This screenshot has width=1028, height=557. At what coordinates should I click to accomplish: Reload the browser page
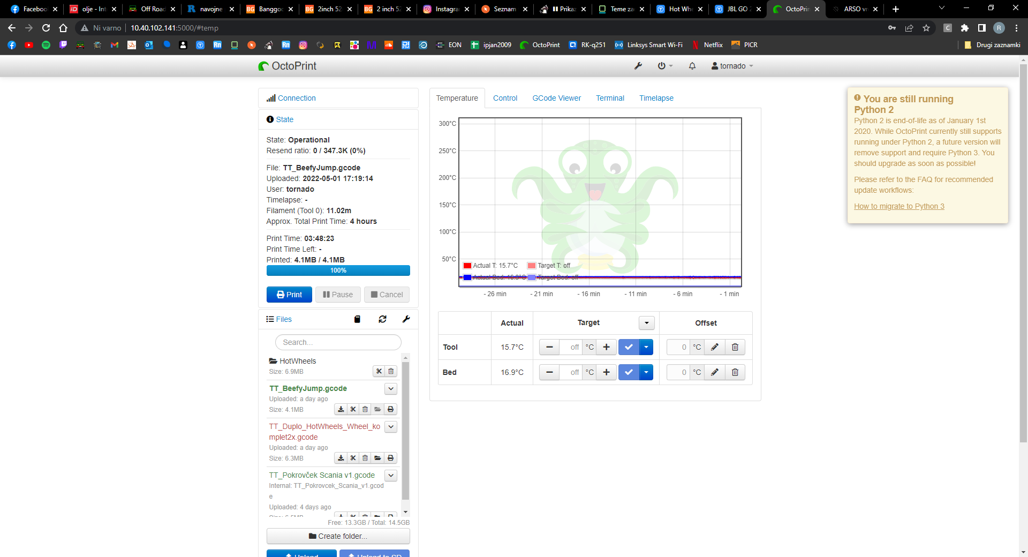(46, 28)
